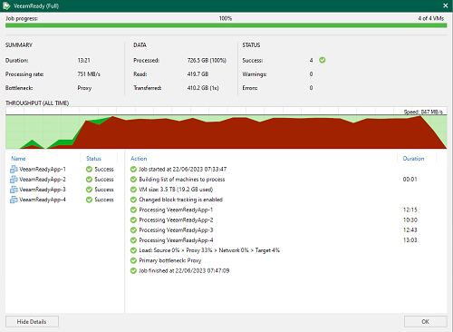Collapse the view with the Hide Details button

[32, 321]
